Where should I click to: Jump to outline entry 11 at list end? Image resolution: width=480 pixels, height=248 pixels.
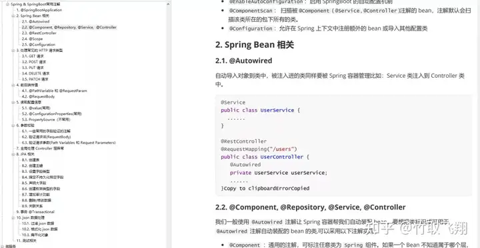[x=26, y=241]
